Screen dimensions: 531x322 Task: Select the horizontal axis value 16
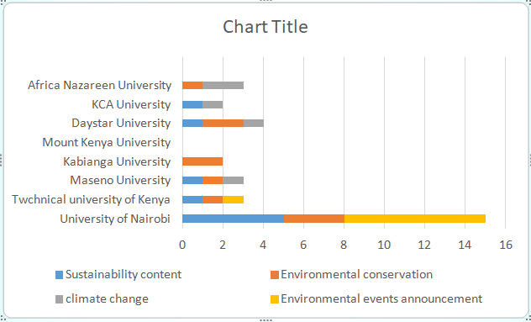click(506, 245)
